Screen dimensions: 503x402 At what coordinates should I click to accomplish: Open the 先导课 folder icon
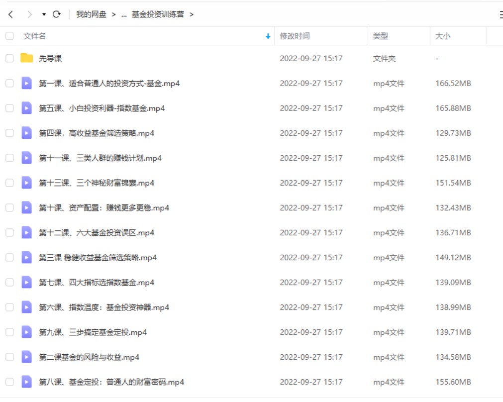[27, 58]
